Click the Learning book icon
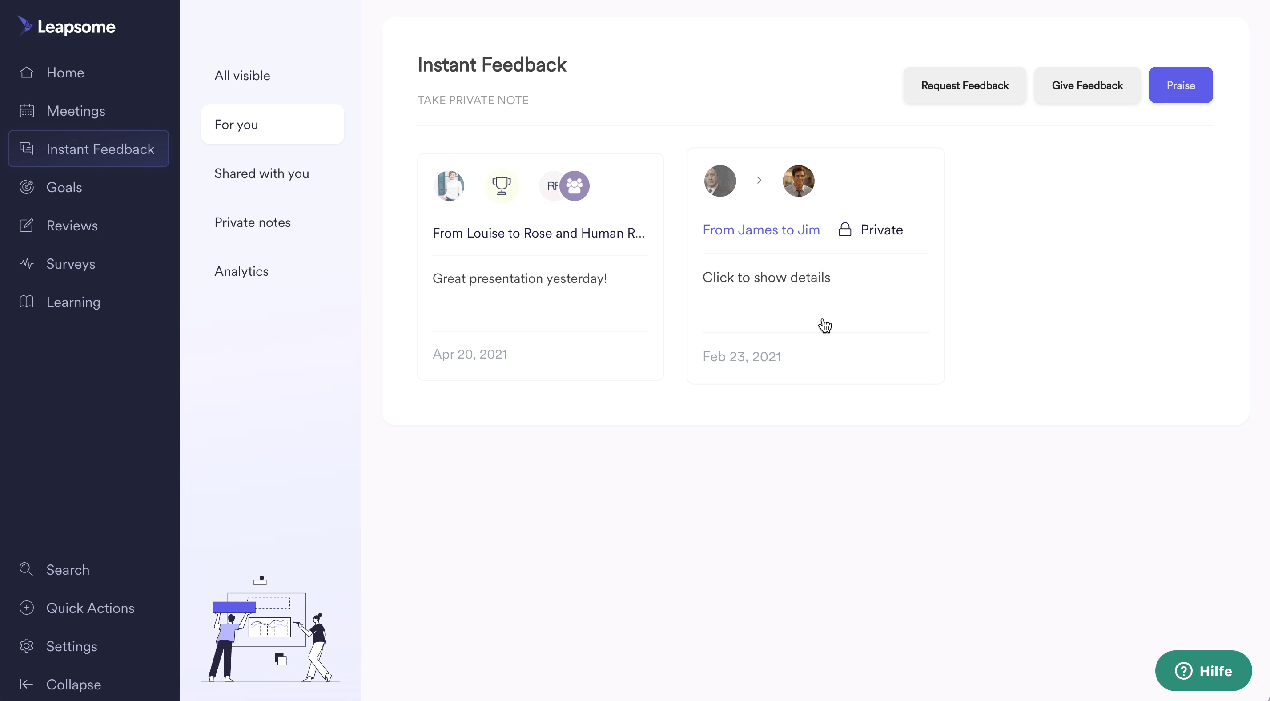This screenshot has height=701, width=1270. coord(27,302)
